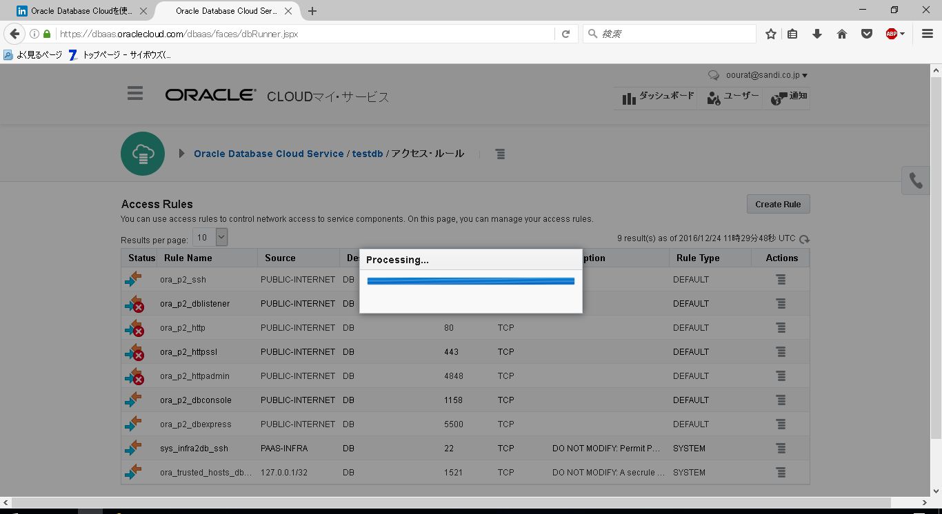
Task: Follow the testdb breadcrumb link
Action: point(368,154)
